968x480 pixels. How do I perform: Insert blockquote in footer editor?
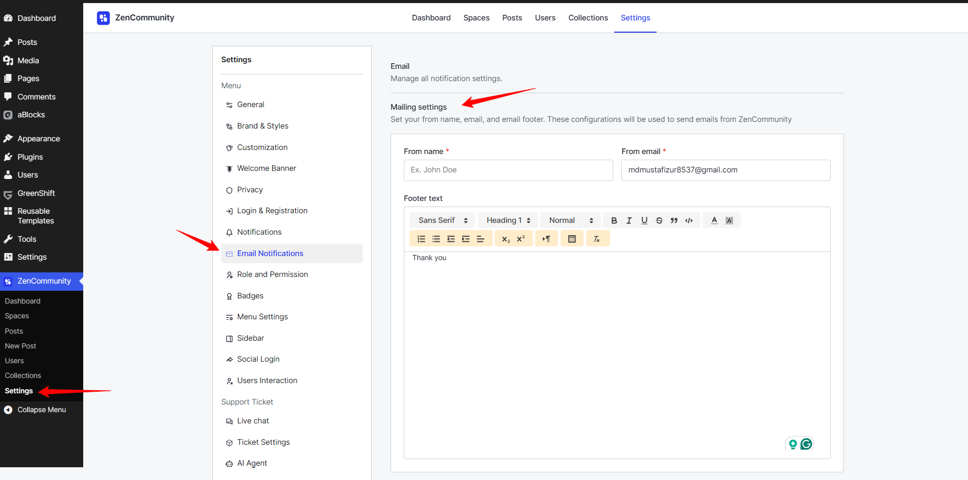674,220
